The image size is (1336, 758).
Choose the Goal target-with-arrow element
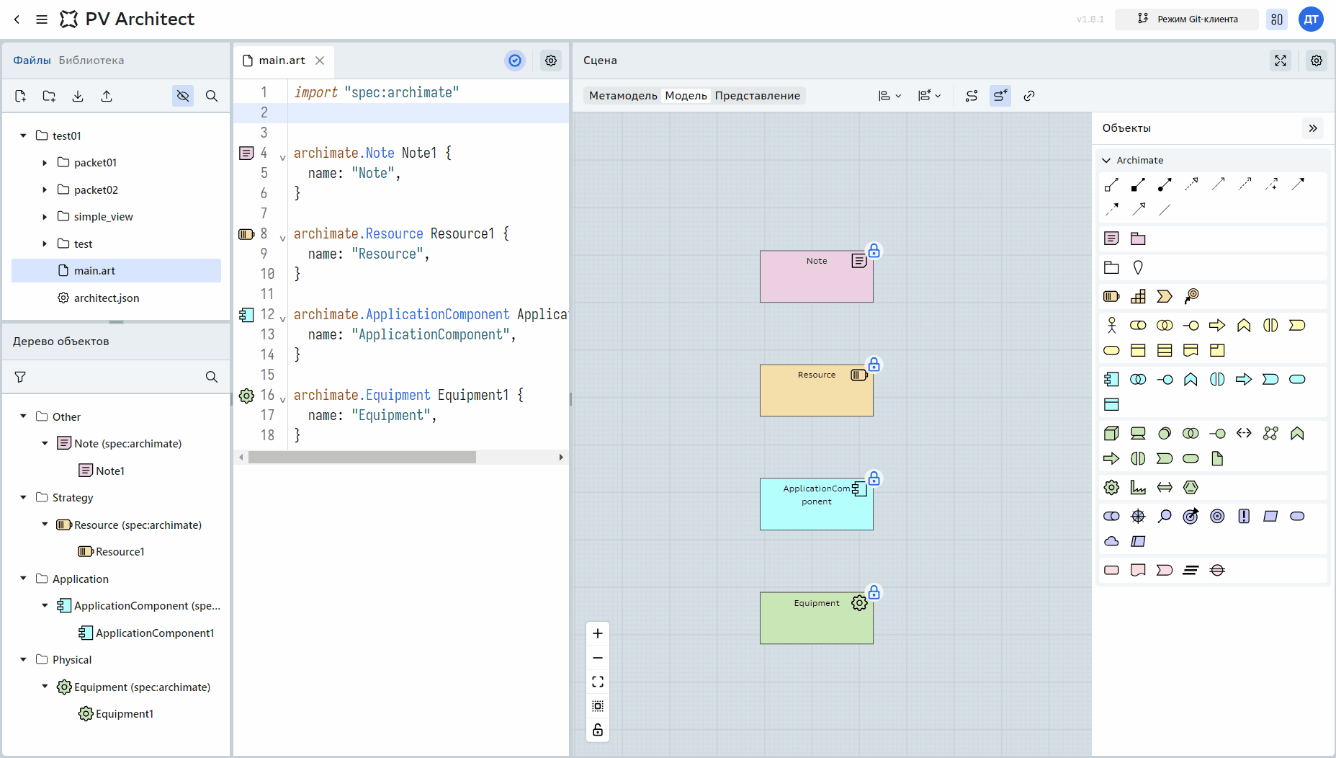(x=1191, y=516)
